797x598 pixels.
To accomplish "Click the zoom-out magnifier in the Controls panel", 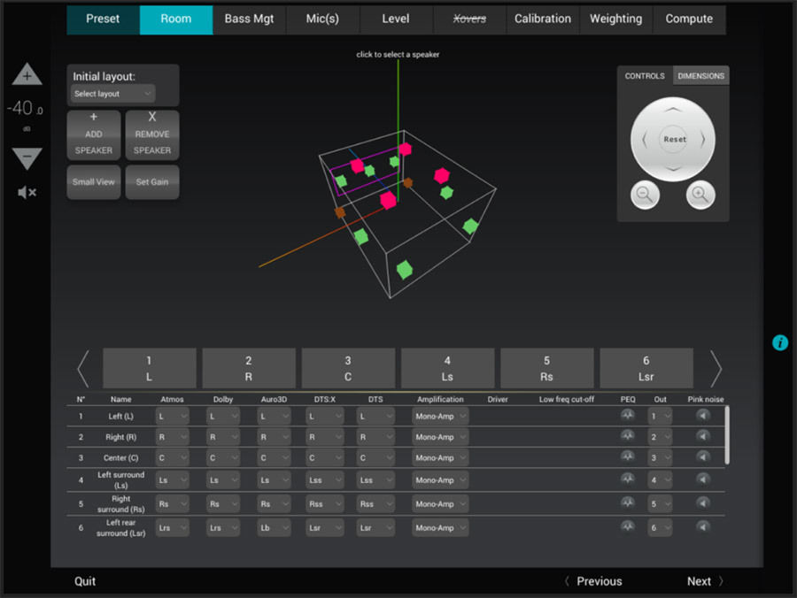I will click(x=646, y=195).
